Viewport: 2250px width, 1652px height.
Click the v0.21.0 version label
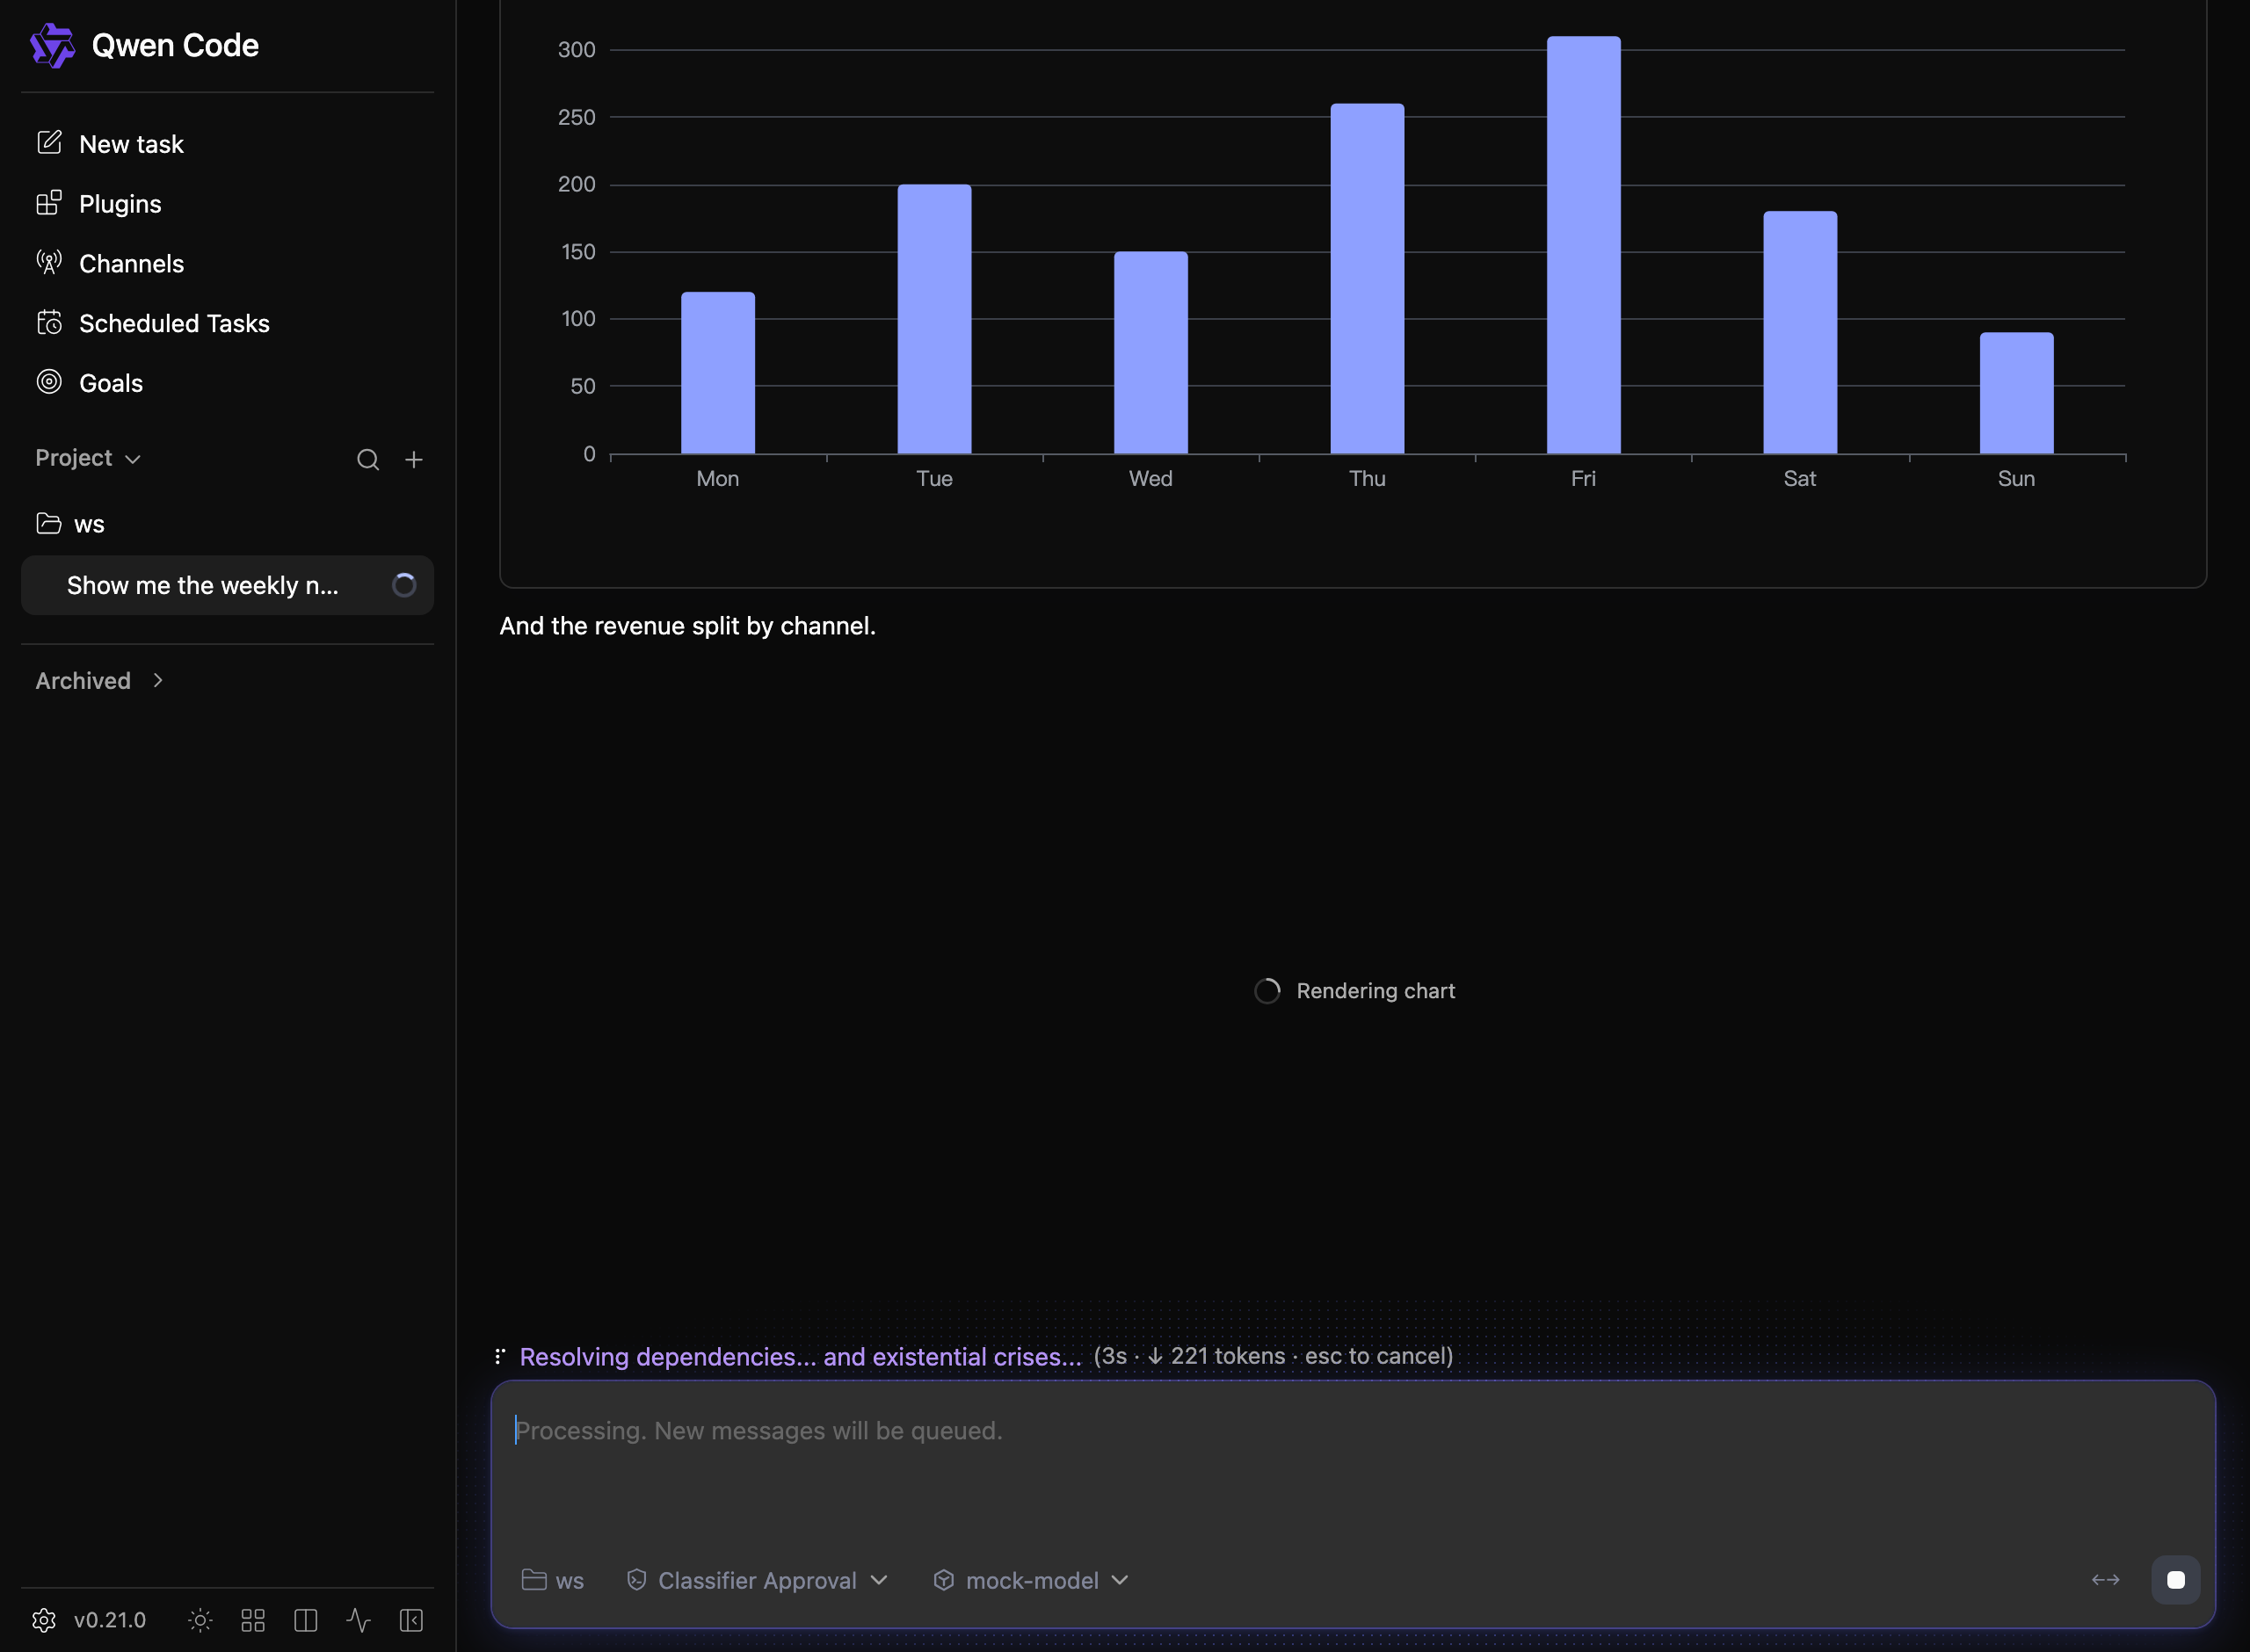tap(110, 1620)
